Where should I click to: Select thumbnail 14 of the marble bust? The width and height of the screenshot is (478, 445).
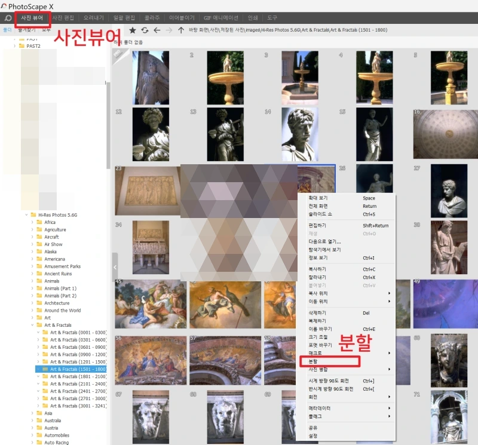pos(300,134)
